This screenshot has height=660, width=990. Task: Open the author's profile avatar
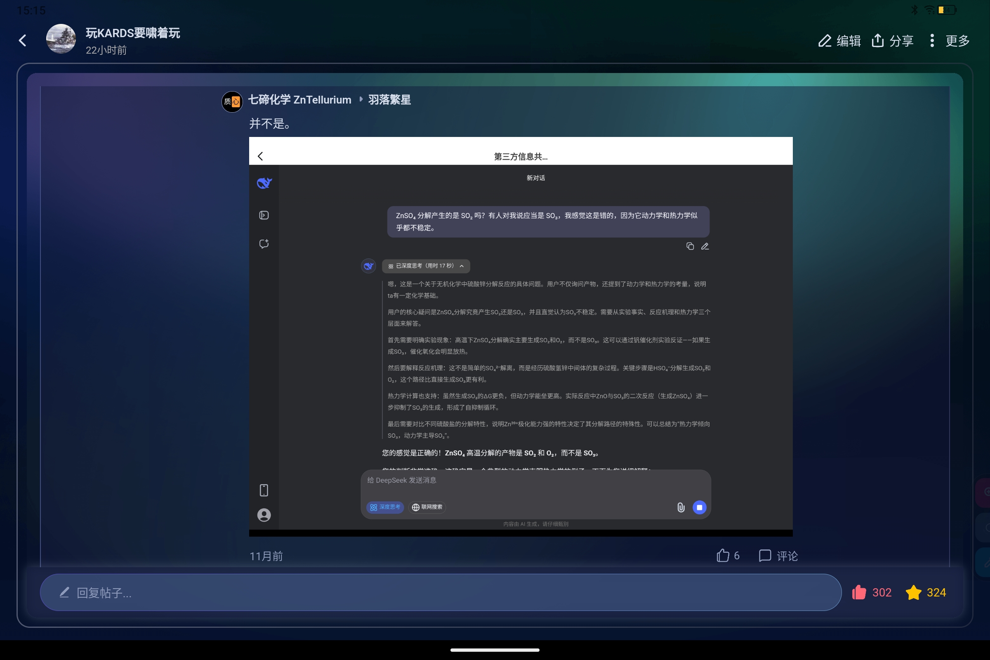coord(61,39)
